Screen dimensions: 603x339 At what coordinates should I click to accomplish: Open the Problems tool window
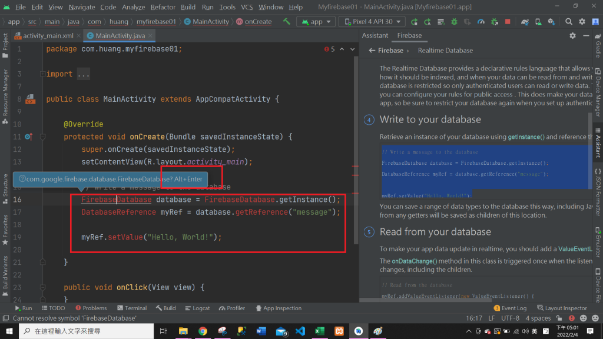(x=91, y=308)
